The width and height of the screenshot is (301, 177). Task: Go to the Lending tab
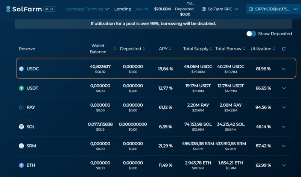123,9
